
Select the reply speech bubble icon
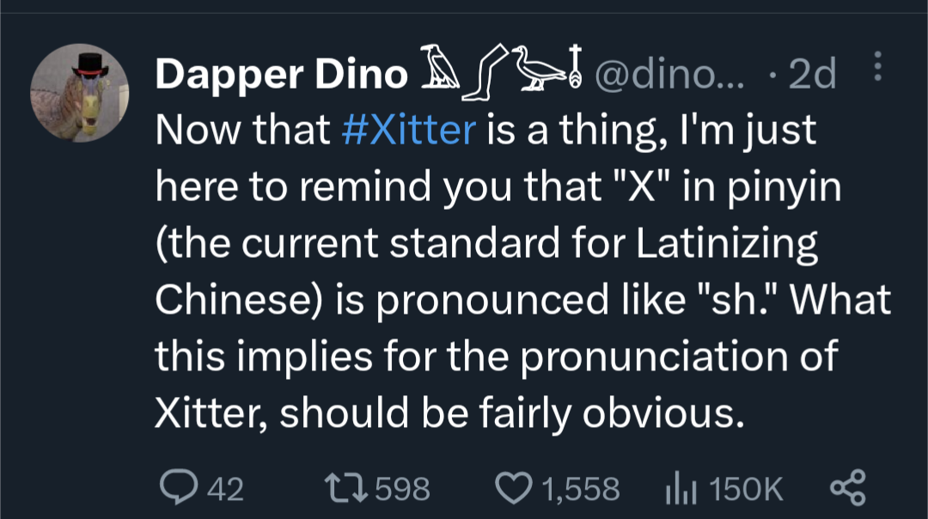point(179,485)
